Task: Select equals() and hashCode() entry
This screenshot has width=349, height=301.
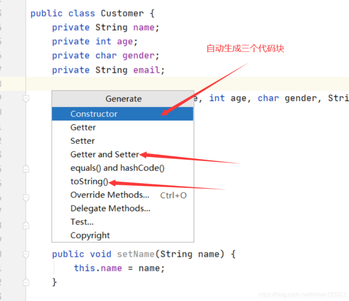Action: (122, 168)
